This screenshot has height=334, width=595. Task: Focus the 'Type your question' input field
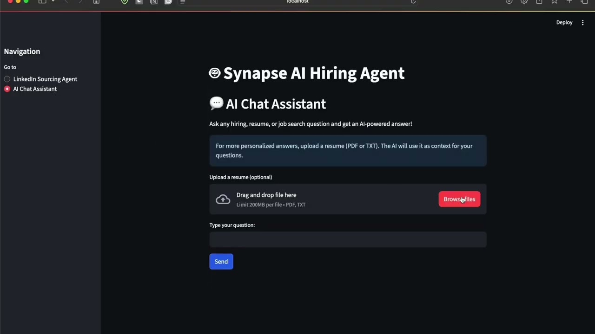tap(348, 239)
